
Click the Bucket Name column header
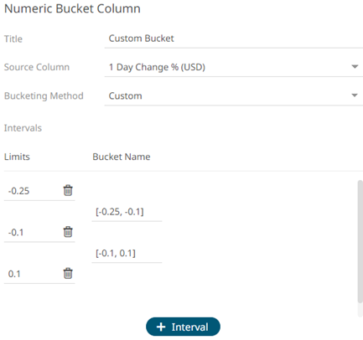(x=122, y=157)
